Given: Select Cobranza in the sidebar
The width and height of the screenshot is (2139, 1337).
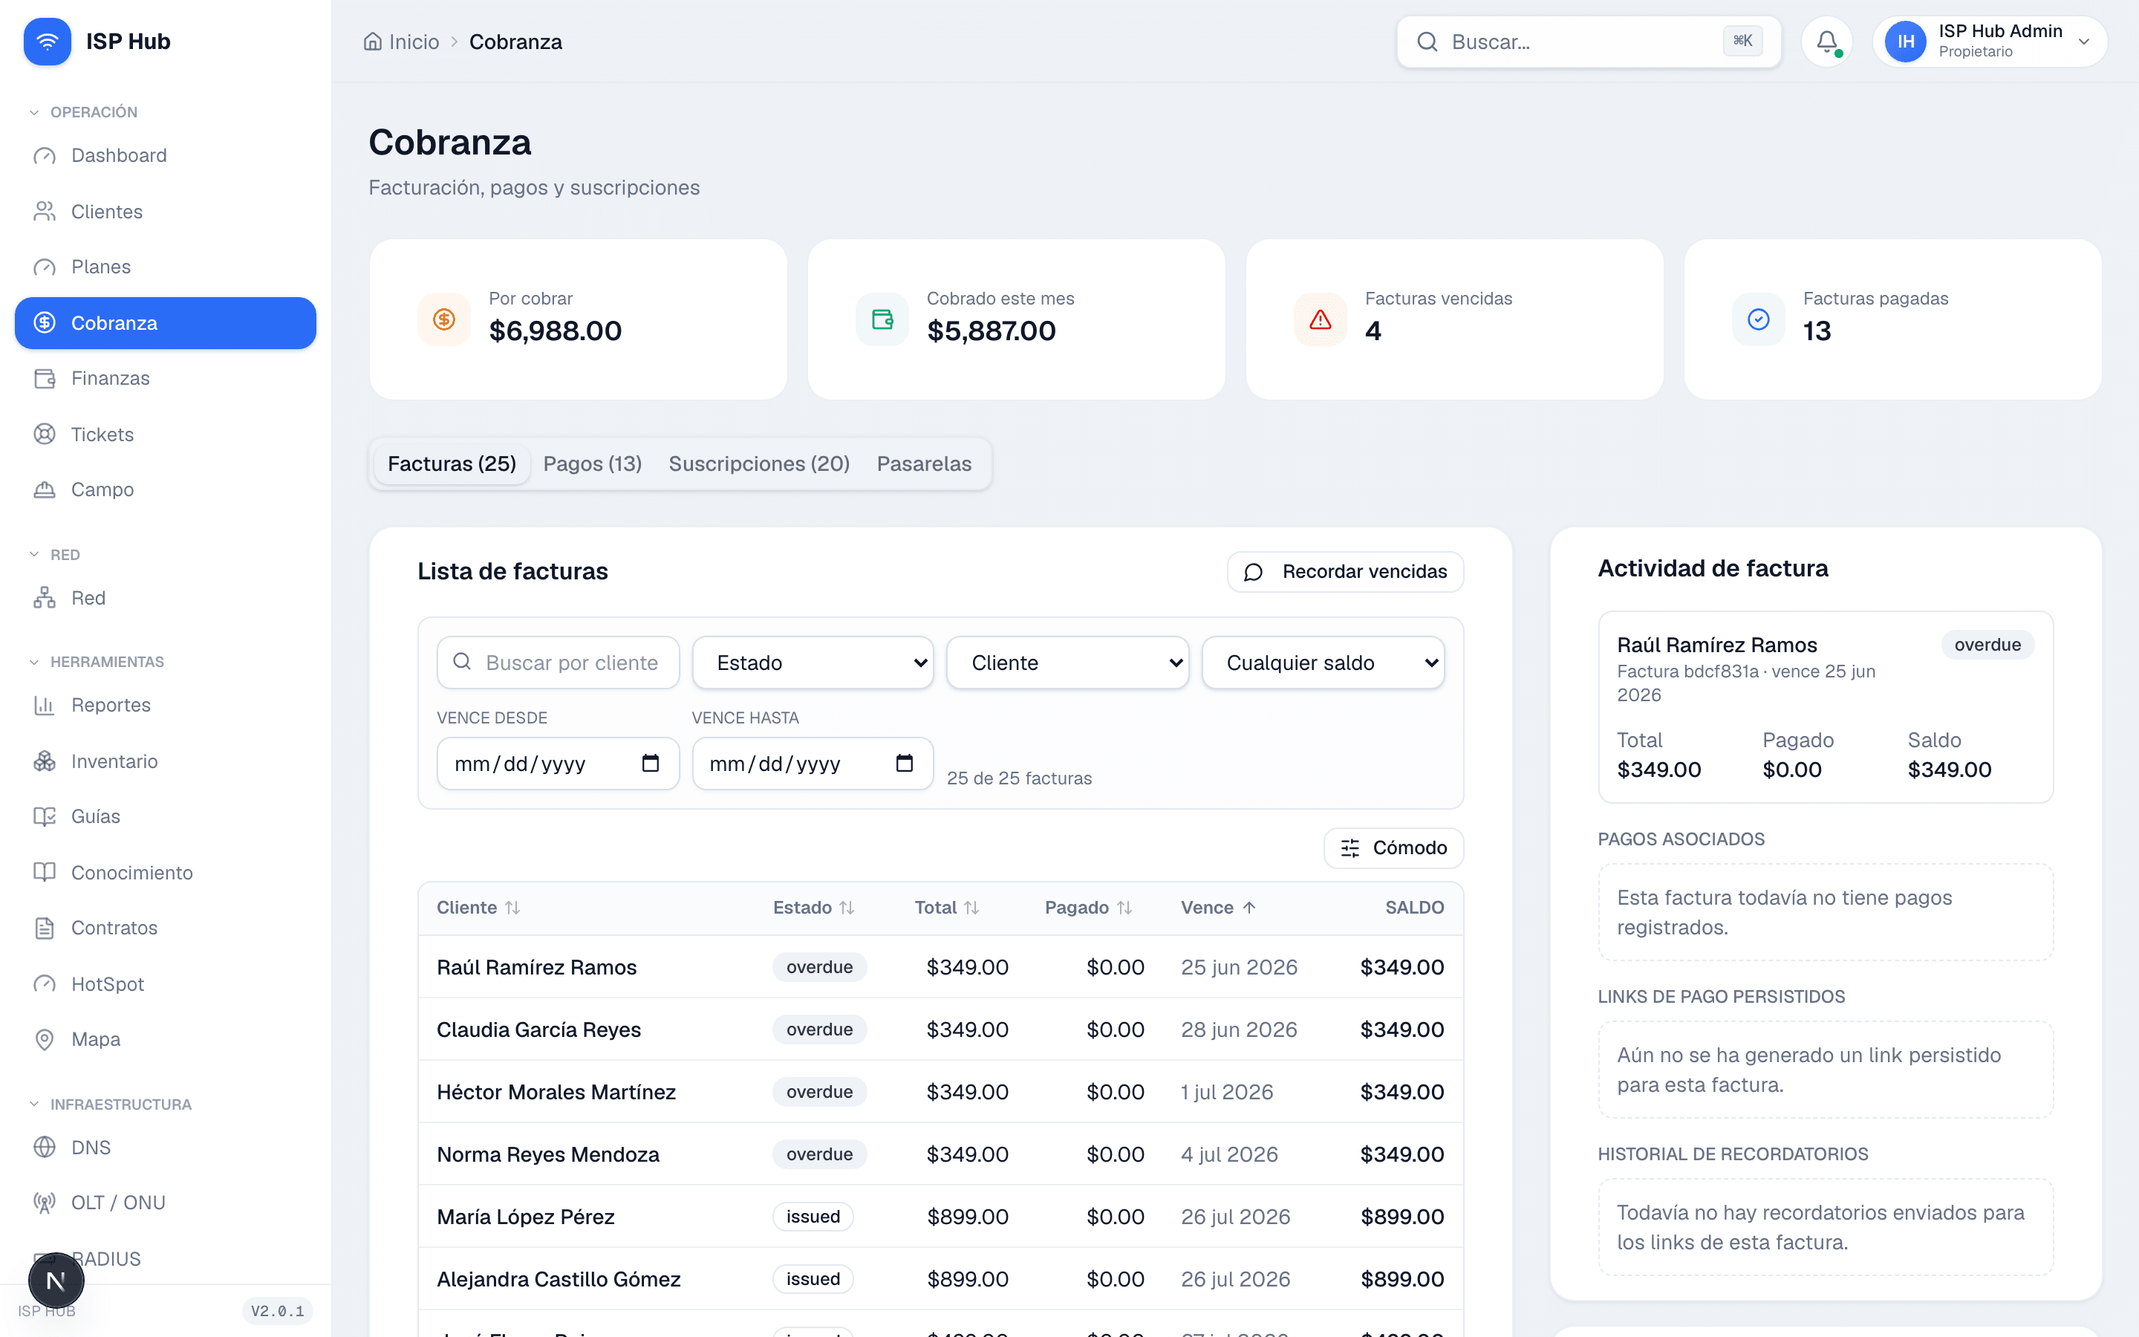Looking at the screenshot, I should pyautogui.click(x=166, y=323).
